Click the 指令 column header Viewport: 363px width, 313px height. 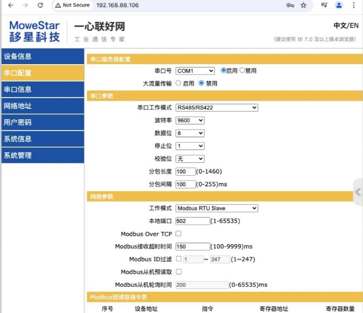pos(207,309)
